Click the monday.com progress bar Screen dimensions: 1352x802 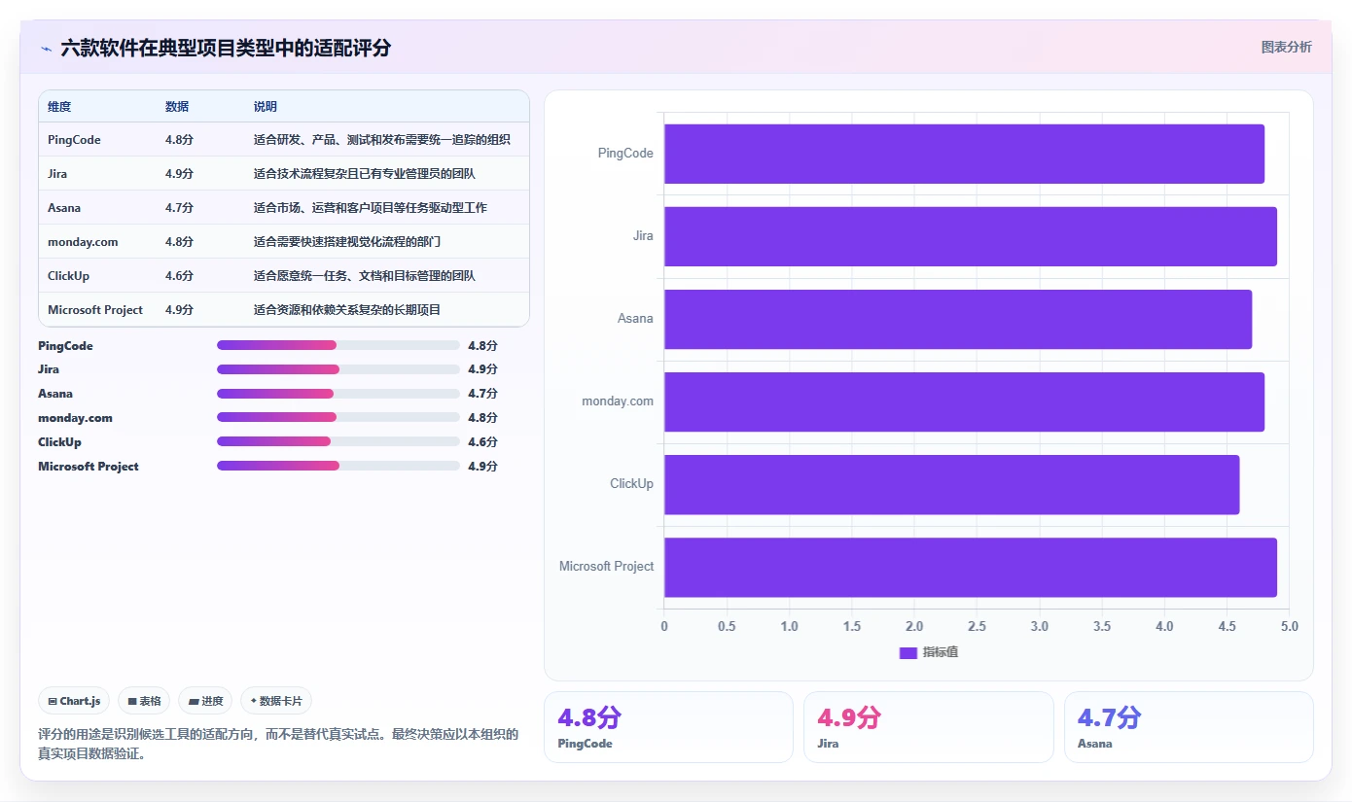tap(338, 417)
